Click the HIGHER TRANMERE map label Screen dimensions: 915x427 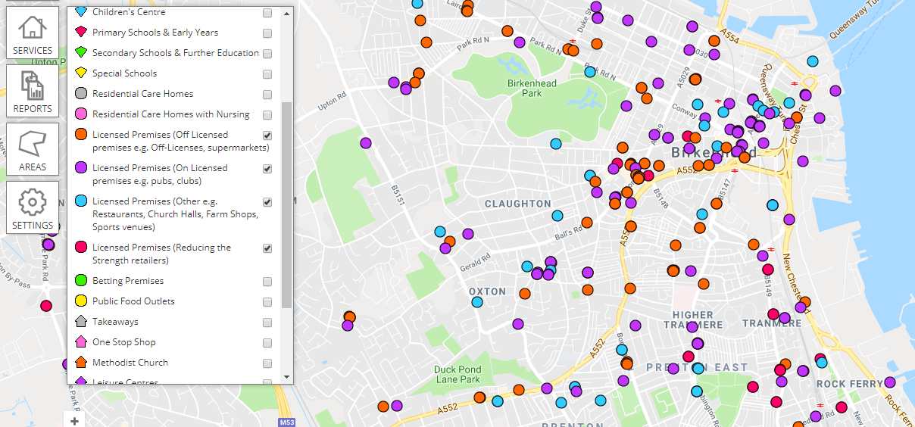tap(693, 319)
